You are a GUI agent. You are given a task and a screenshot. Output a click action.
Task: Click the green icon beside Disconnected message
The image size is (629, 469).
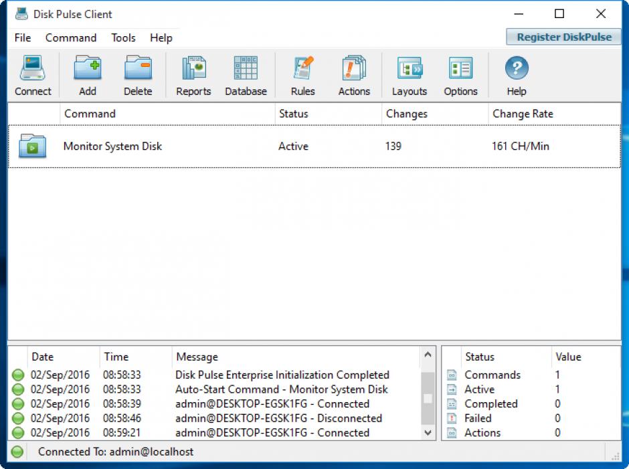(x=18, y=418)
